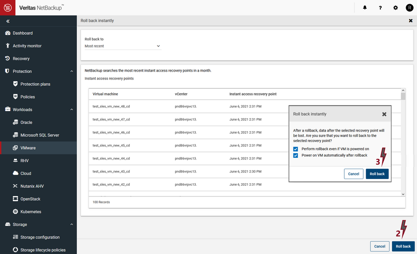Collapse the Storage section

[71, 225]
